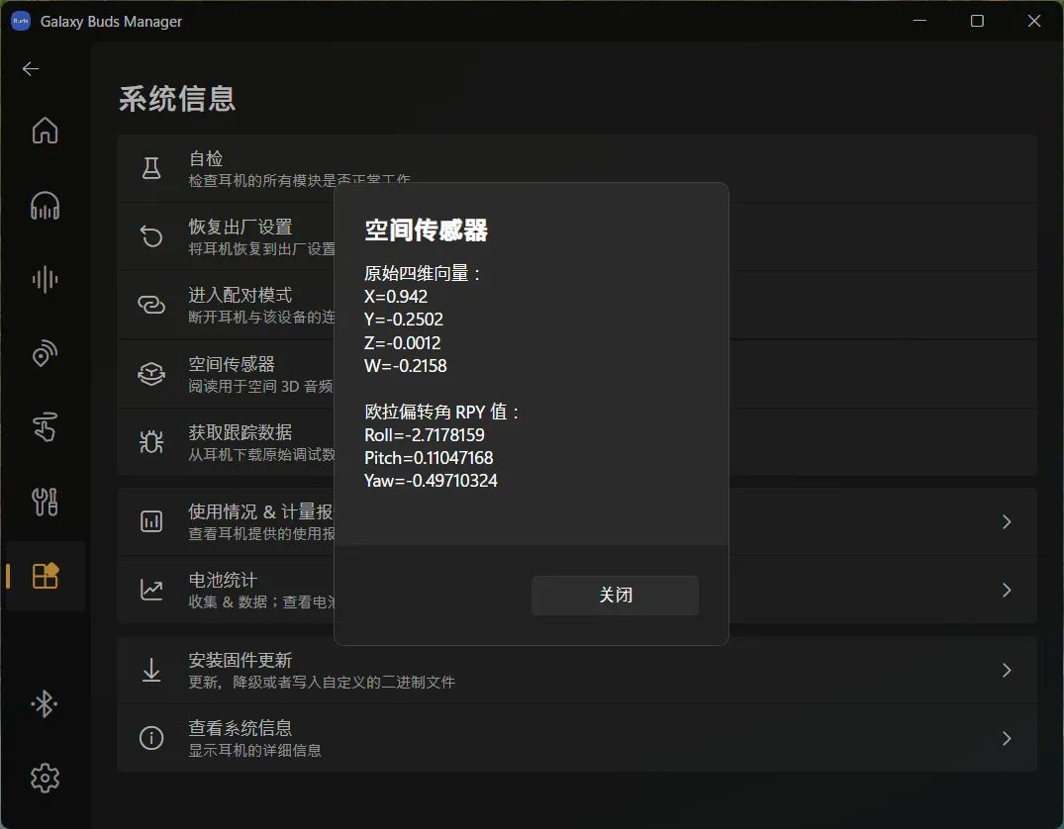Click the 安装固件更新 download icon
Viewport: 1064px width, 829px height.
[x=151, y=670]
